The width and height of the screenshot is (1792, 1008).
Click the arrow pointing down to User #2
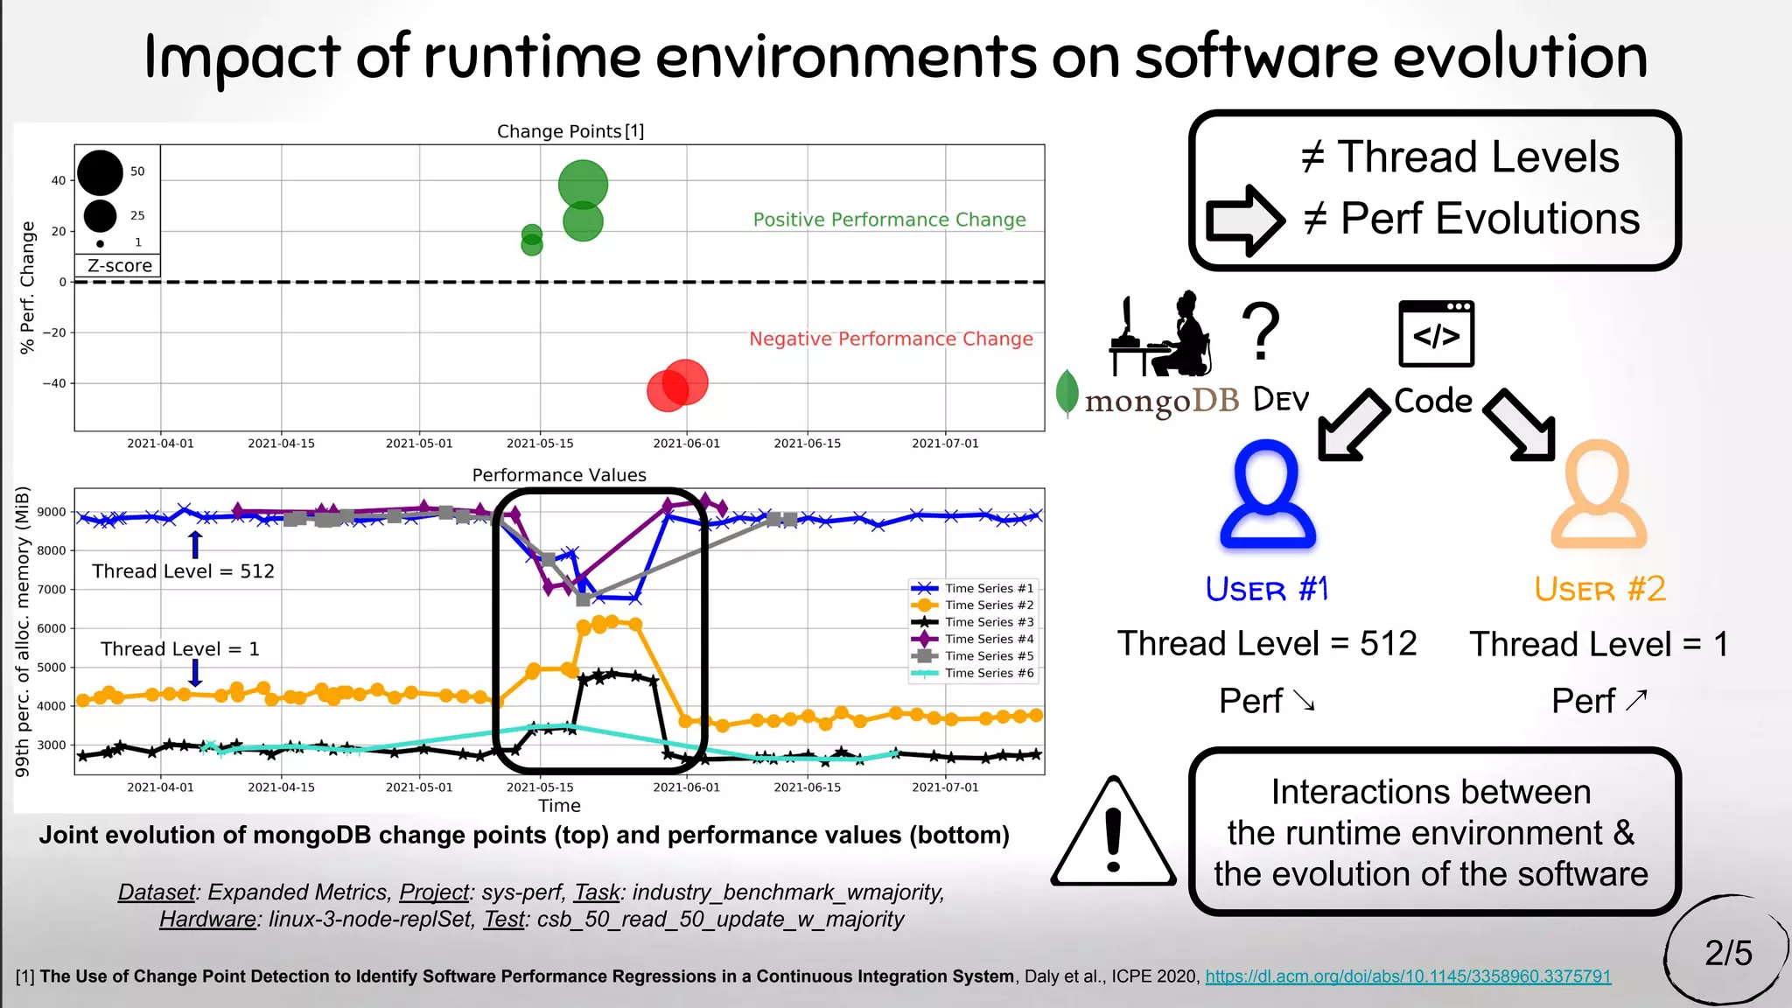click(1521, 424)
